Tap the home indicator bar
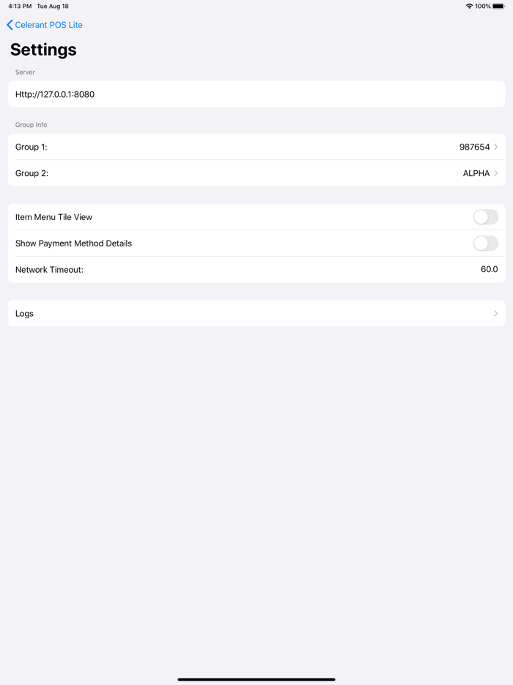This screenshot has height=685, width=513. [x=256, y=679]
